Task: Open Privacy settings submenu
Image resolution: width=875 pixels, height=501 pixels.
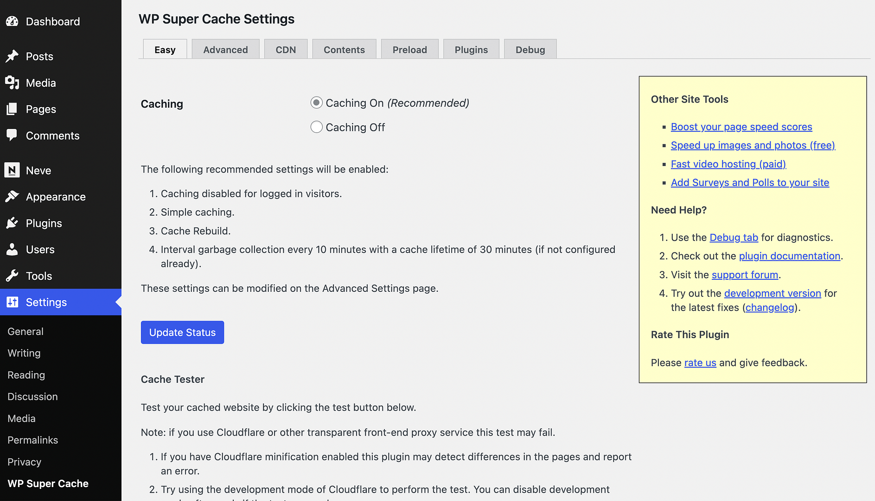Action: 25,462
